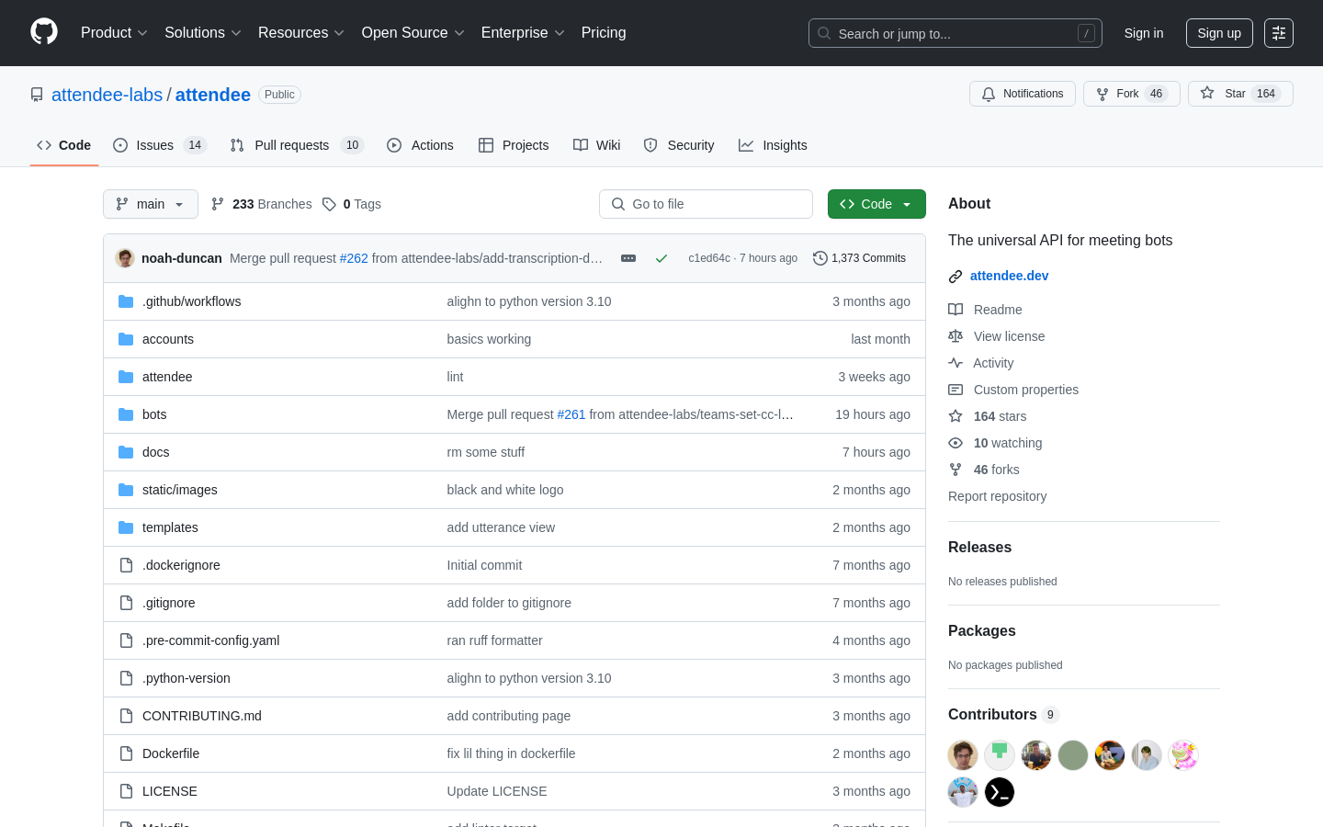Switch to the Actions tab
This screenshot has width=1323, height=827.
coord(421,145)
